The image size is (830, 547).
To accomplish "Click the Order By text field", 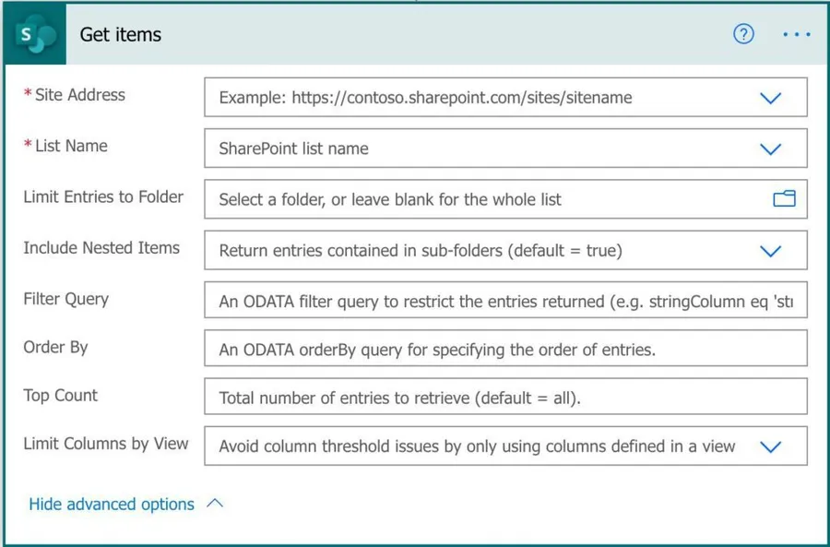I will [x=505, y=350].
